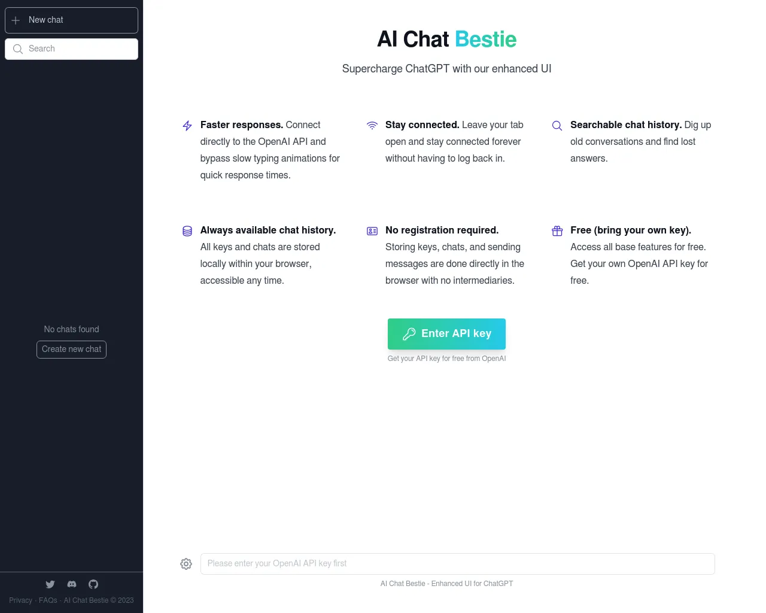Click the wifi Stay connected icon
Image resolution: width=766 pixels, height=613 pixels.
coord(372,126)
